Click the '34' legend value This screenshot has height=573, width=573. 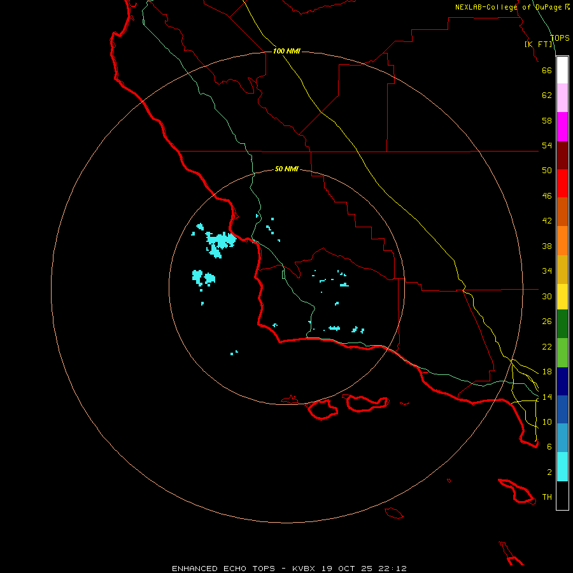547,271
